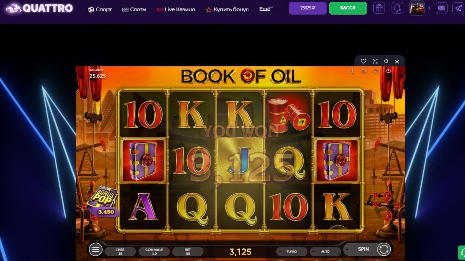Click the game power-off icon

click(388, 71)
